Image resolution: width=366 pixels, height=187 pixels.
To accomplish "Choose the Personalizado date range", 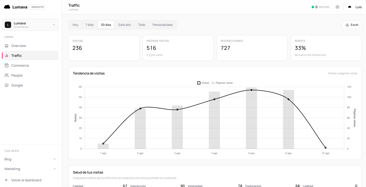I will tap(163, 25).
